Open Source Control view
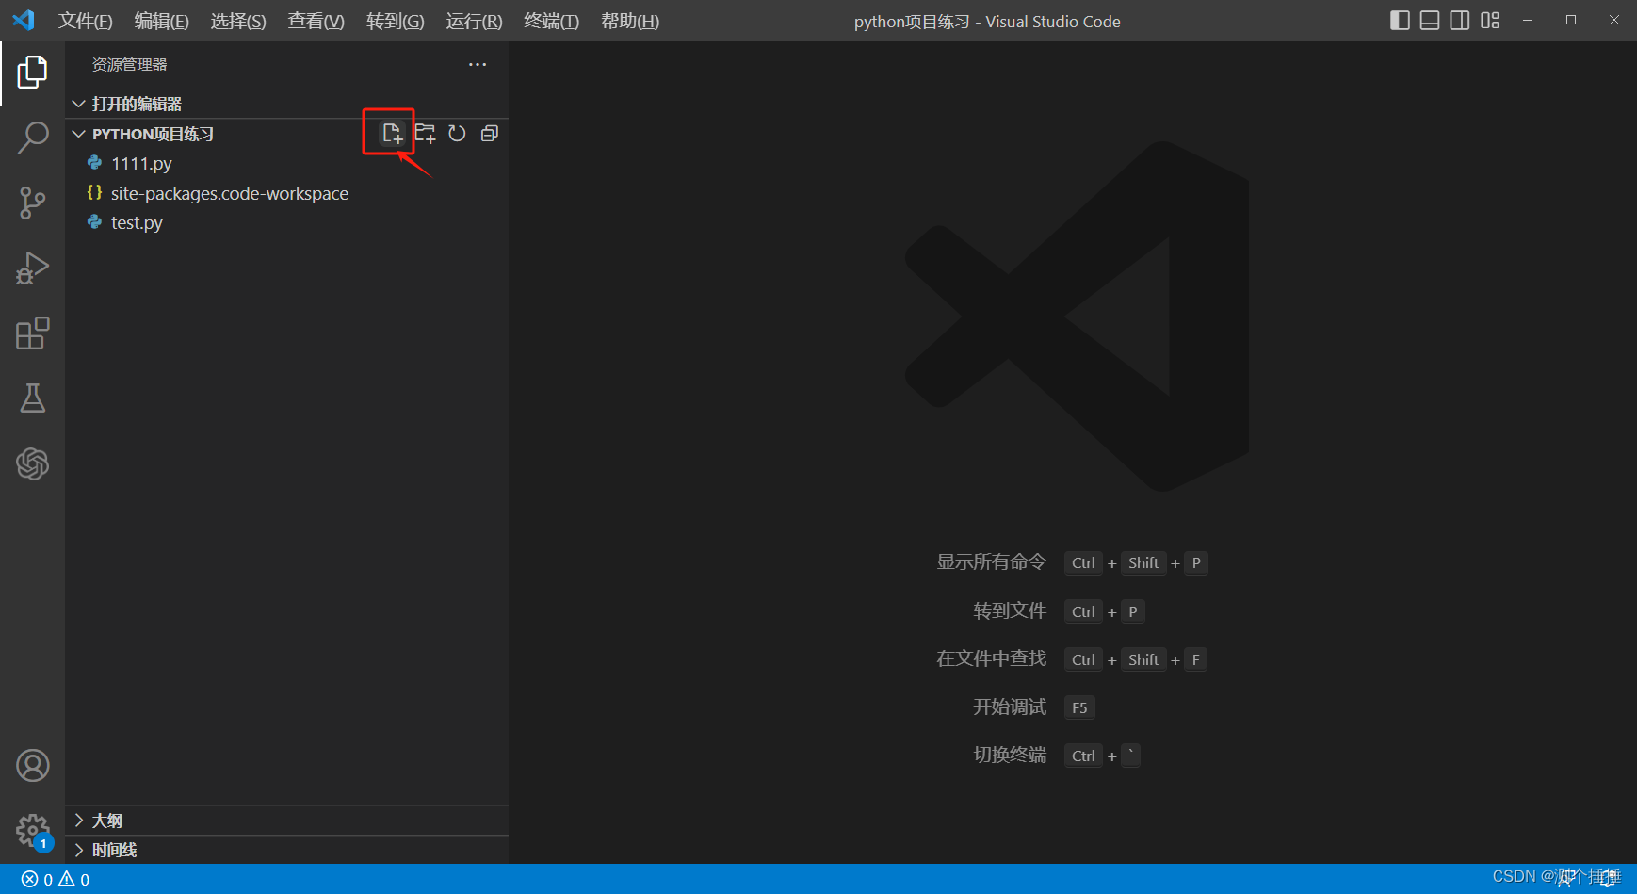Viewport: 1637px width, 894px height. pyautogui.click(x=32, y=203)
